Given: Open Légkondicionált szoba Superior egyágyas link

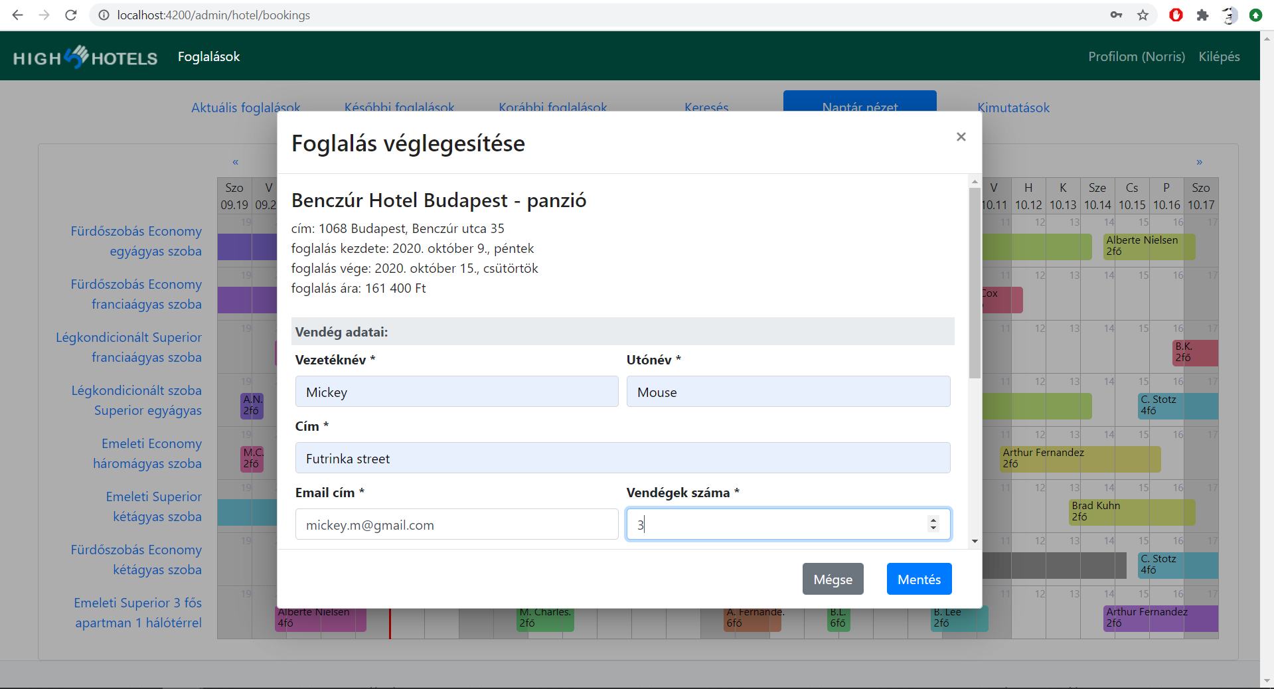Looking at the screenshot, I should pos(136,400).
